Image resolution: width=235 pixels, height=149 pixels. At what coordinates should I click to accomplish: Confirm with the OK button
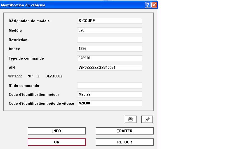pyautogui.click(x=57, y=142)
